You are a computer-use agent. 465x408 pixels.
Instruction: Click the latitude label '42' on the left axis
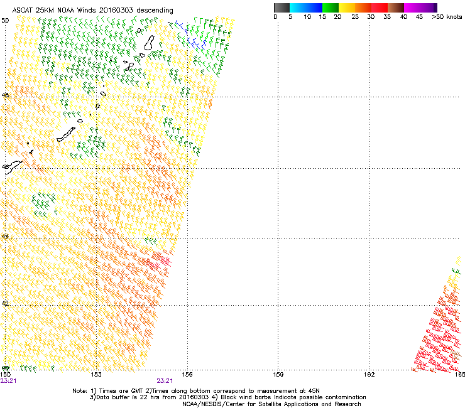point(5,303)
